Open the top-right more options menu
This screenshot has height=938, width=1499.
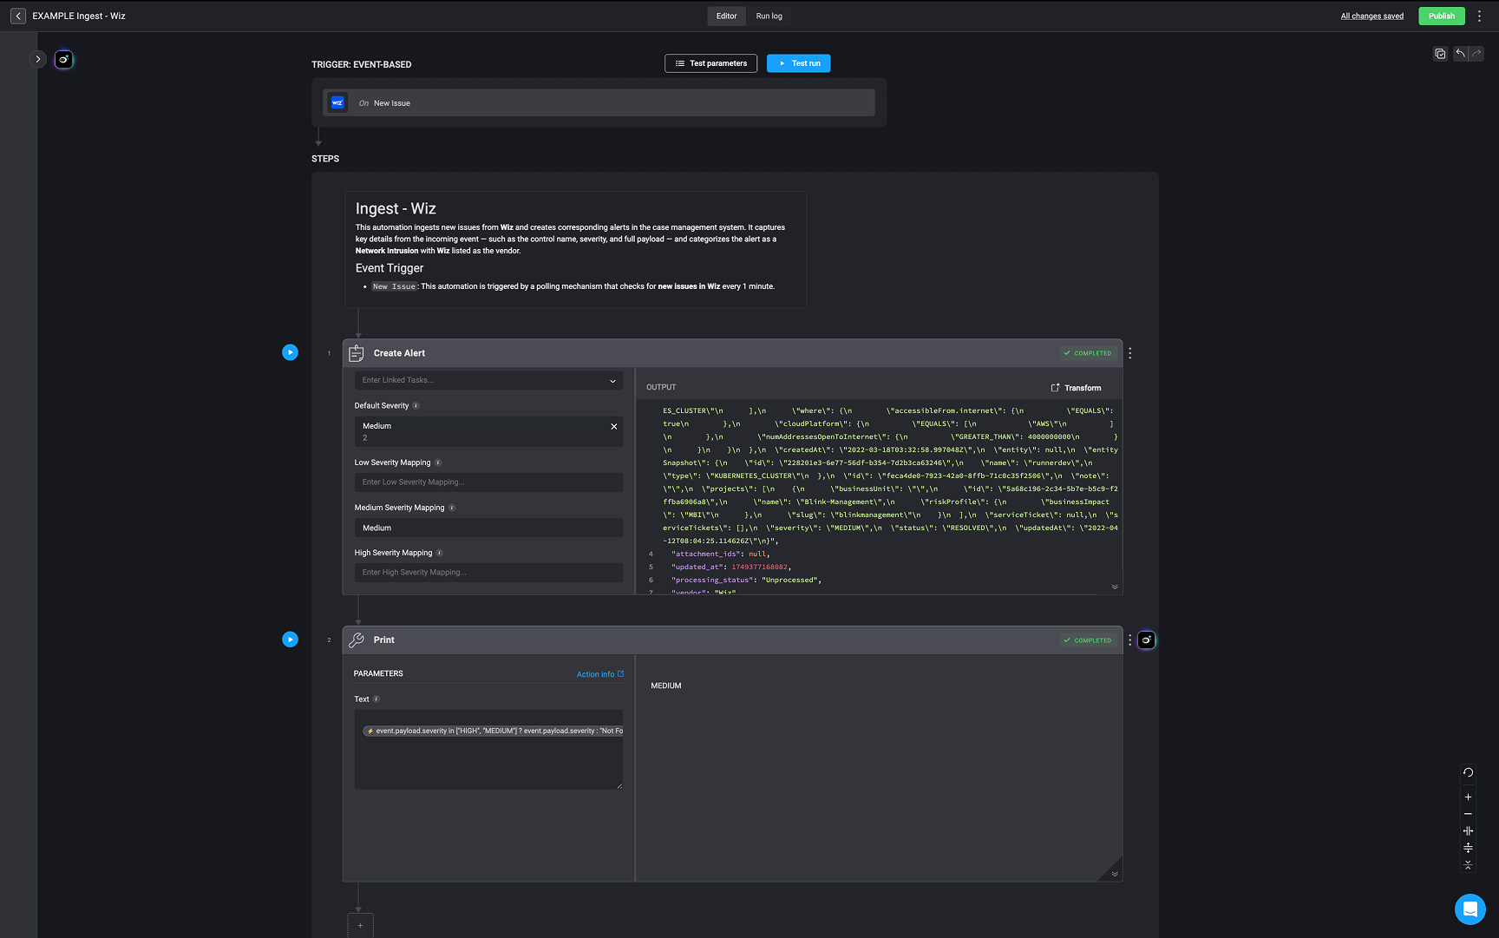[x=1479, y=16]
